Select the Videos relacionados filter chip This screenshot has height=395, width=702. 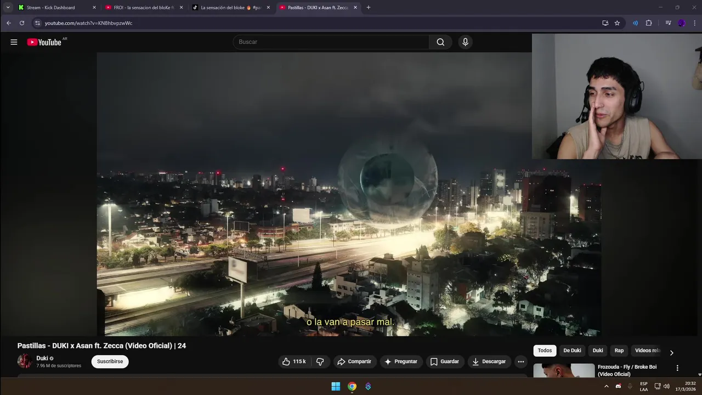pyautogui.click(x=648, y=351)
